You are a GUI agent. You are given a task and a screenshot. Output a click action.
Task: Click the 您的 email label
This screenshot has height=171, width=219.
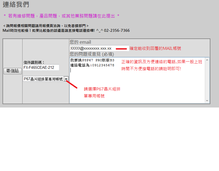(x=80, y=42)
